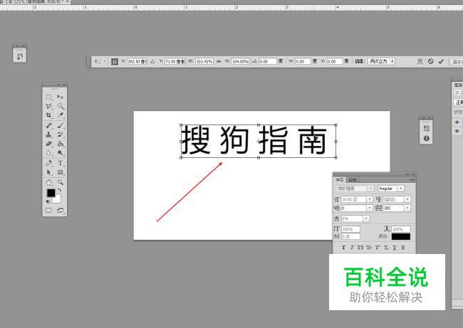Toggle Strikethrough style
Image resolution: width=463 pixels, height=328 pixels.
pyautogui.click(x=402, y=248)
